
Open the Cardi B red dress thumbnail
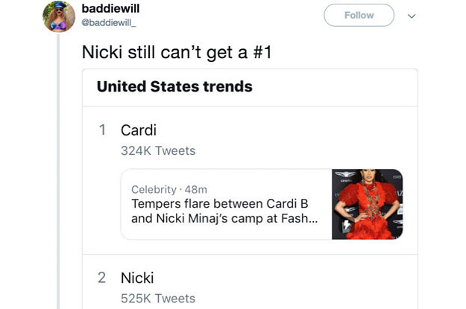(x=367, y=204)
